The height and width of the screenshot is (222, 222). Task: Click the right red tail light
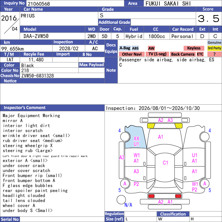[x=178, y=196]
